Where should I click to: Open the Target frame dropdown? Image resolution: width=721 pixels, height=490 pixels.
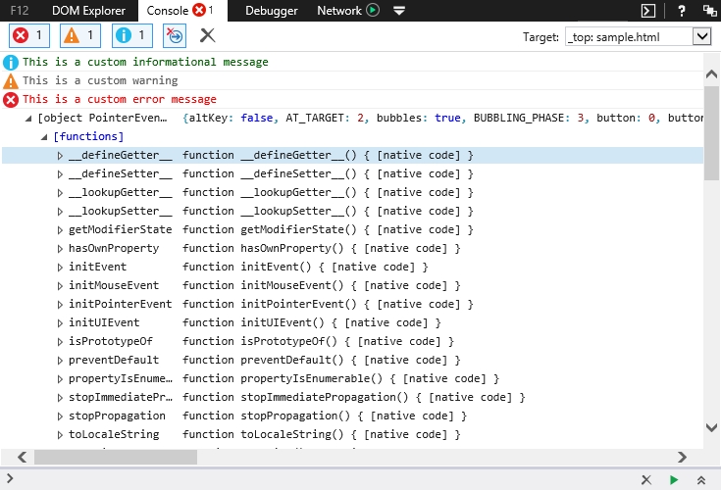tap(700, 35)
